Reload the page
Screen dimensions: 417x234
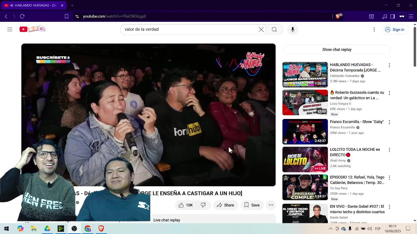[x=22, y=16]
